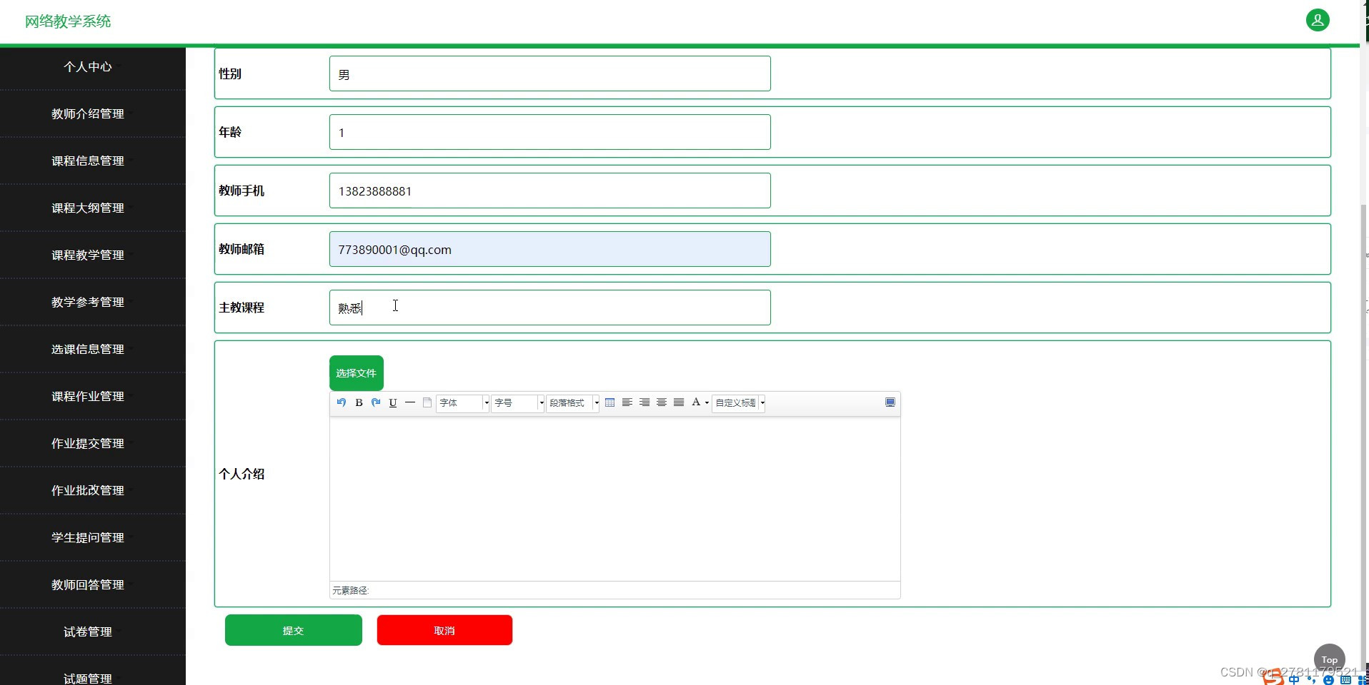The image size is (1369, 685).
Task: Open the 字体 font family dropdown
Action: coord(463,403)
